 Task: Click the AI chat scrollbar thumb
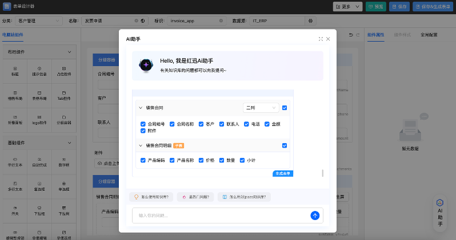322,173
